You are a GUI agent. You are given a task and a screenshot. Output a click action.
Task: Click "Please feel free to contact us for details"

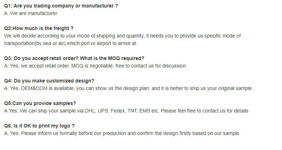click(x=204, y=111)
